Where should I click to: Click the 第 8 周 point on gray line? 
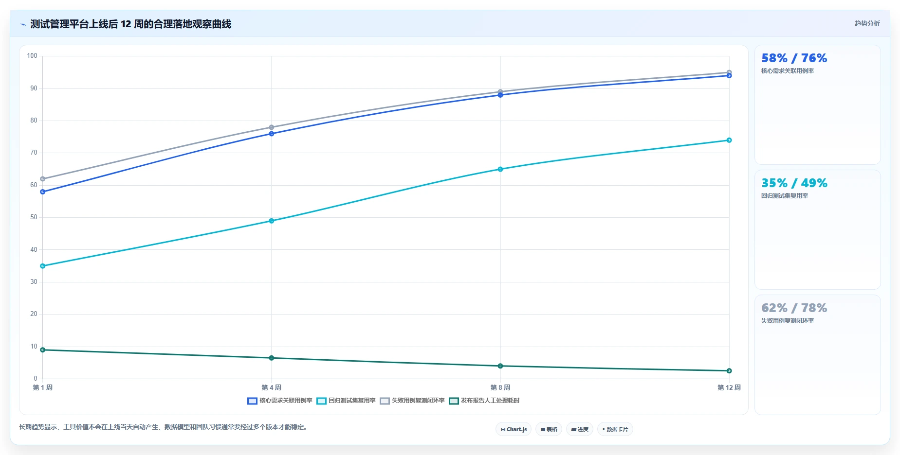pos(500,92)
